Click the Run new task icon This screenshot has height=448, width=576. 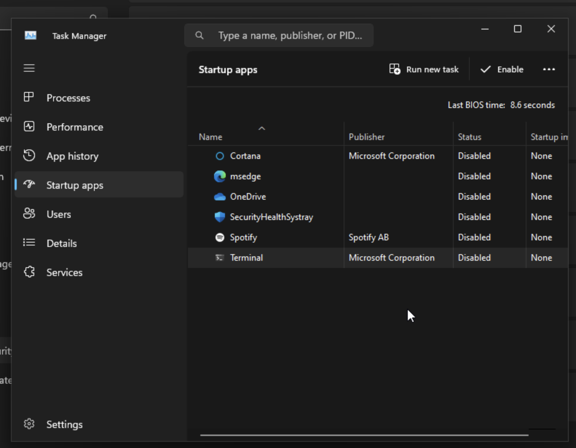(395, 69)
